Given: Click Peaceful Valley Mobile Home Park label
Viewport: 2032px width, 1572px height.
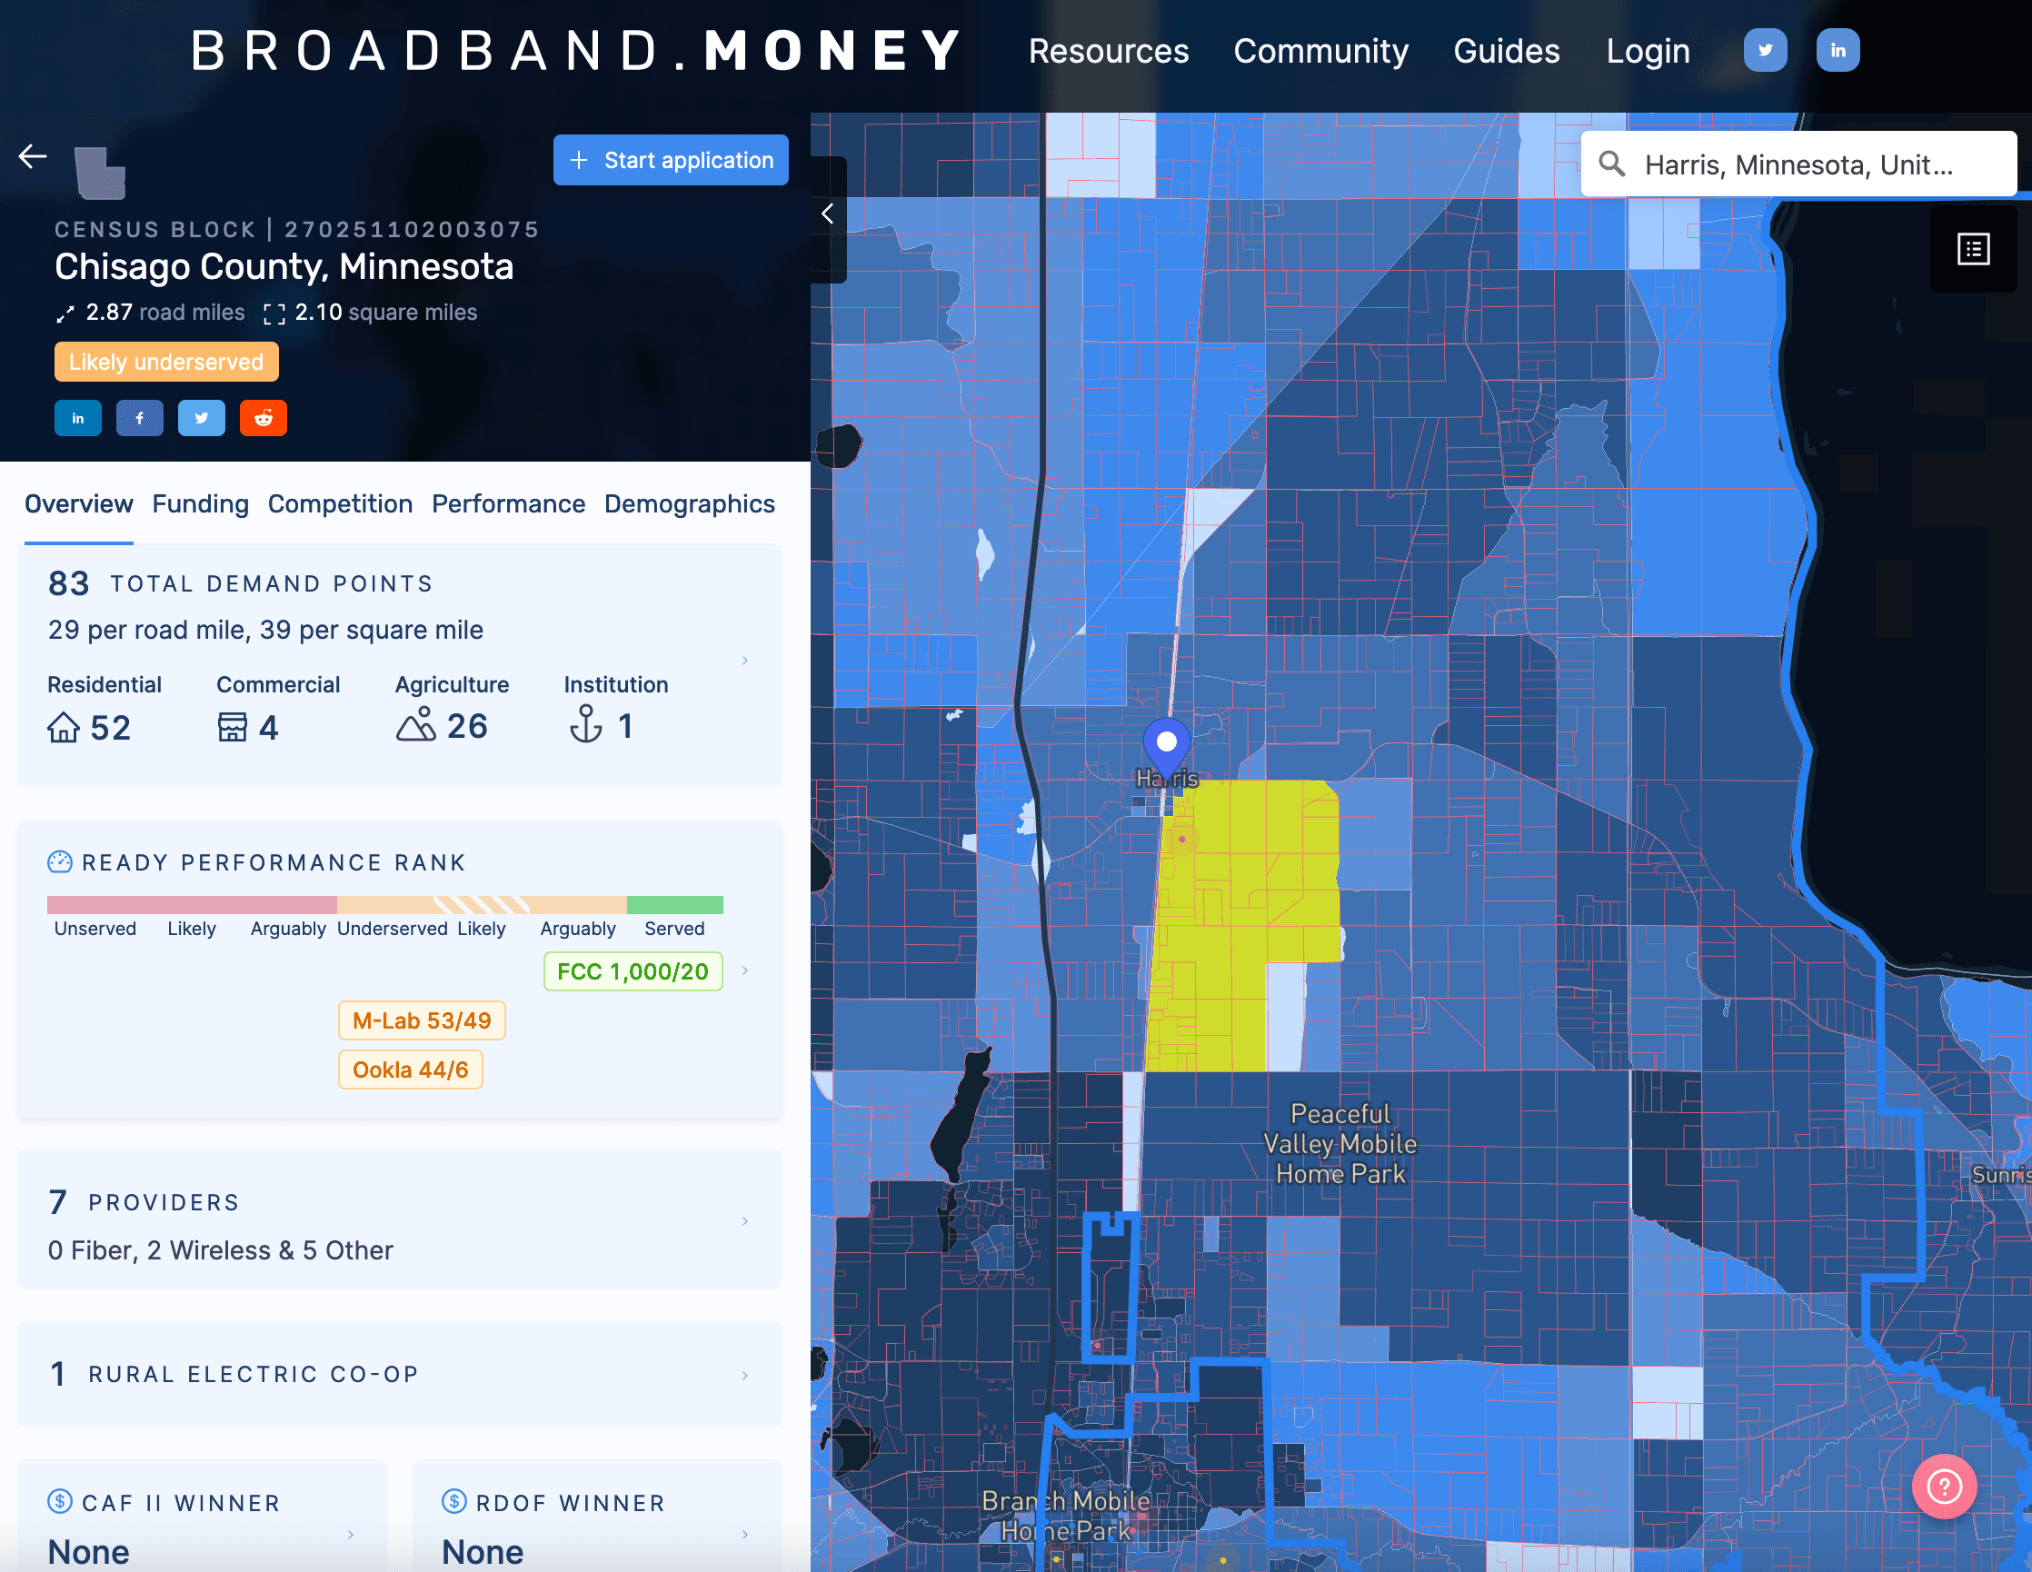Looking at the screenshot, I should click(1340, 1144).
